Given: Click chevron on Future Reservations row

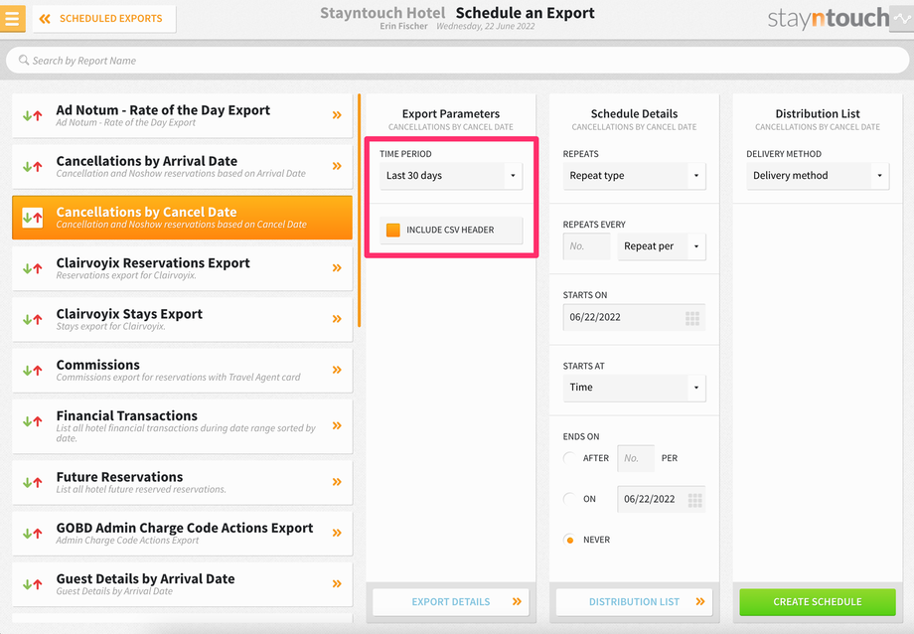Looking at the screenshot, I should tap(337, 482).
